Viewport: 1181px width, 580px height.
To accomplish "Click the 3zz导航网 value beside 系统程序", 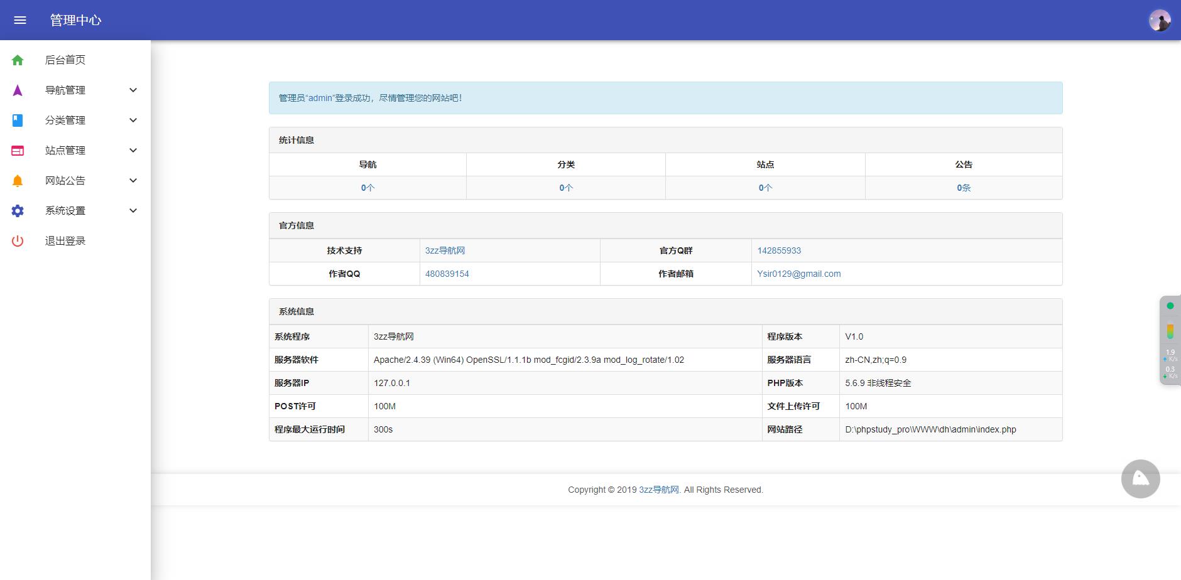I will 393,336.
